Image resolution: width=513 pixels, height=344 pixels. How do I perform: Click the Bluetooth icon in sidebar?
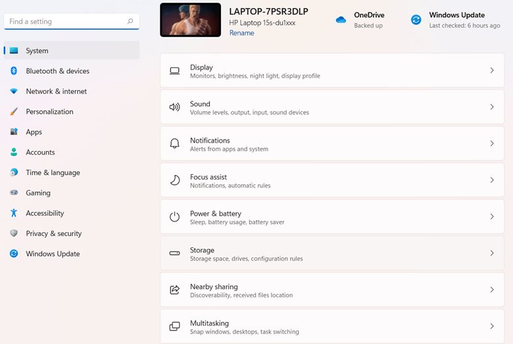[x=14, y=70]
